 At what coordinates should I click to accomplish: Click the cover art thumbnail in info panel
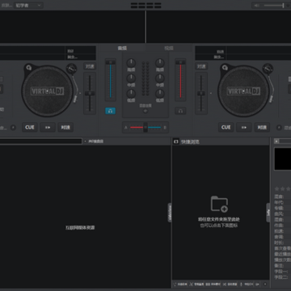[x=283, y=158]
